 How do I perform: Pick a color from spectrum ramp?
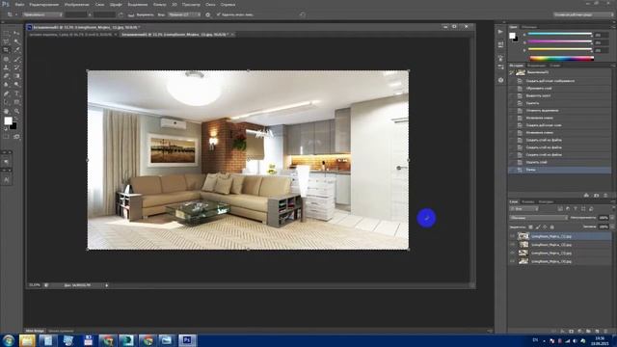click(x=562, y=58)
